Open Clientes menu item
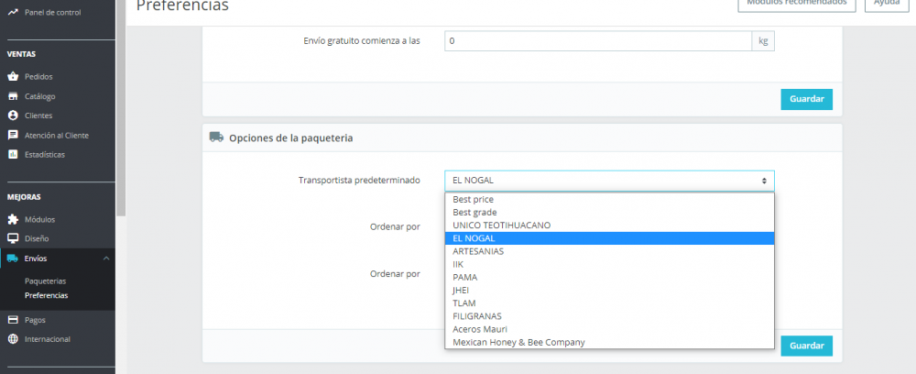 [38, 115]
